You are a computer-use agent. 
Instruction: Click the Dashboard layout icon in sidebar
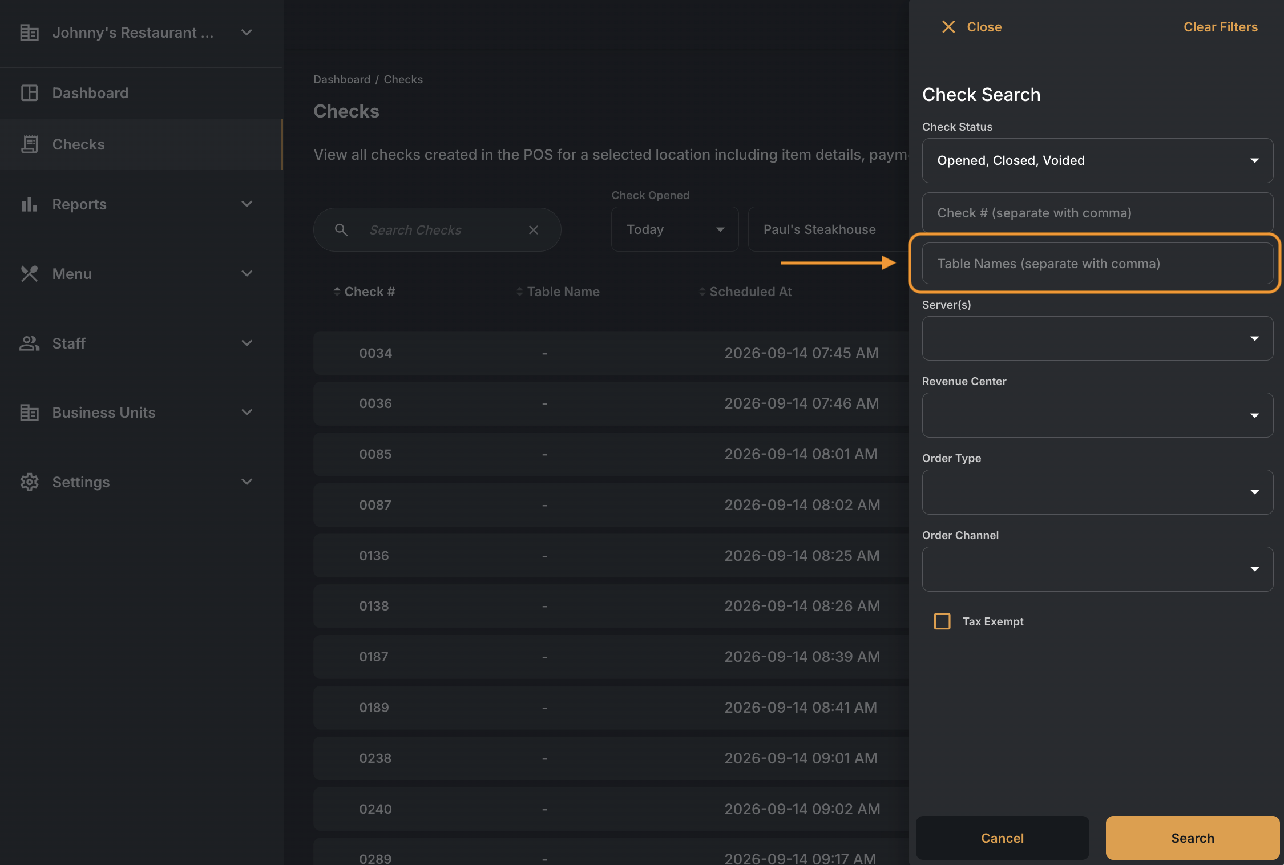(29, 93)
